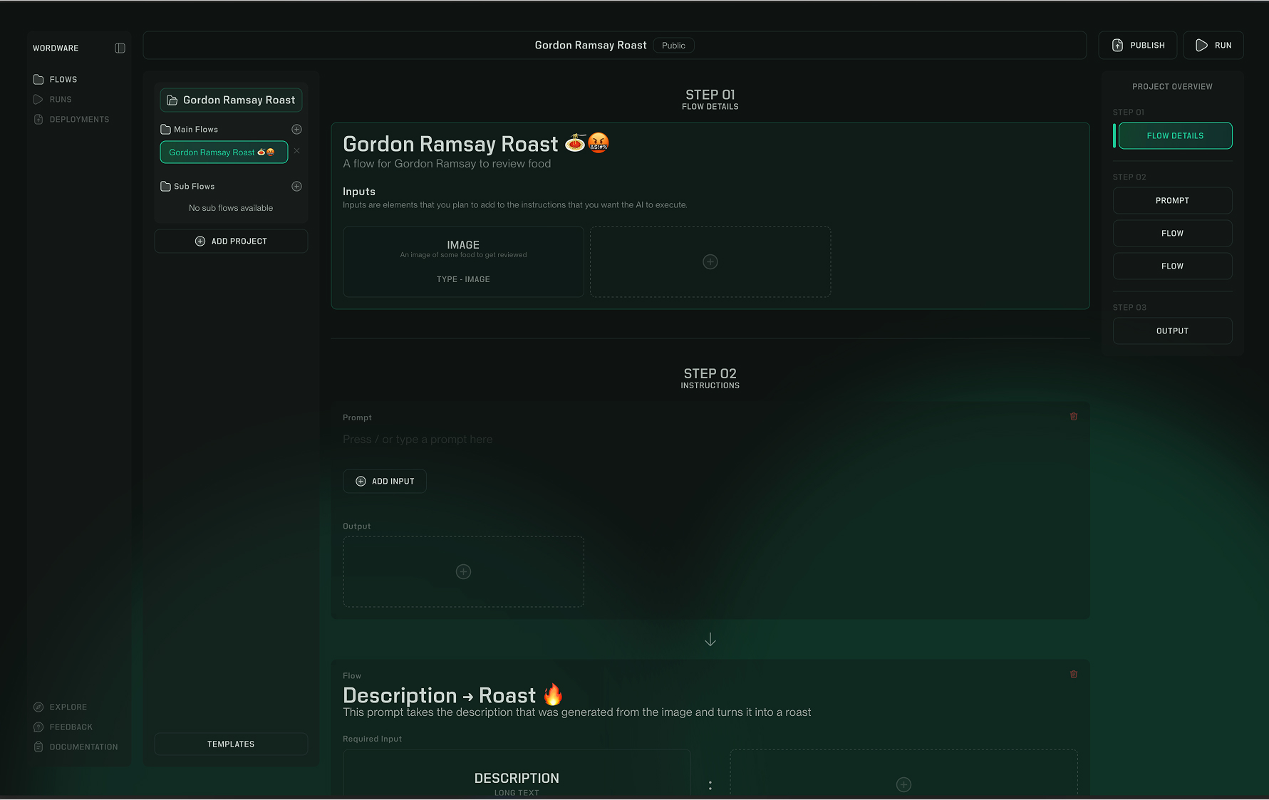This screenshot has width=1269, height=800.
Task: Click the Description → Roast flow heading
Action: (453, 695)
